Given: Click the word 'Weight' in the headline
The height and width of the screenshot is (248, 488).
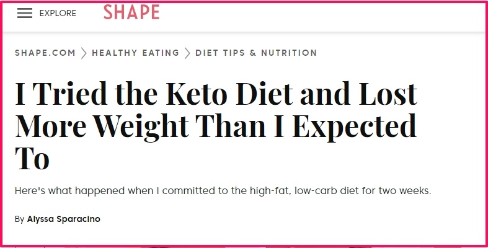Looking at the screenshot, I should pos(141,126).
